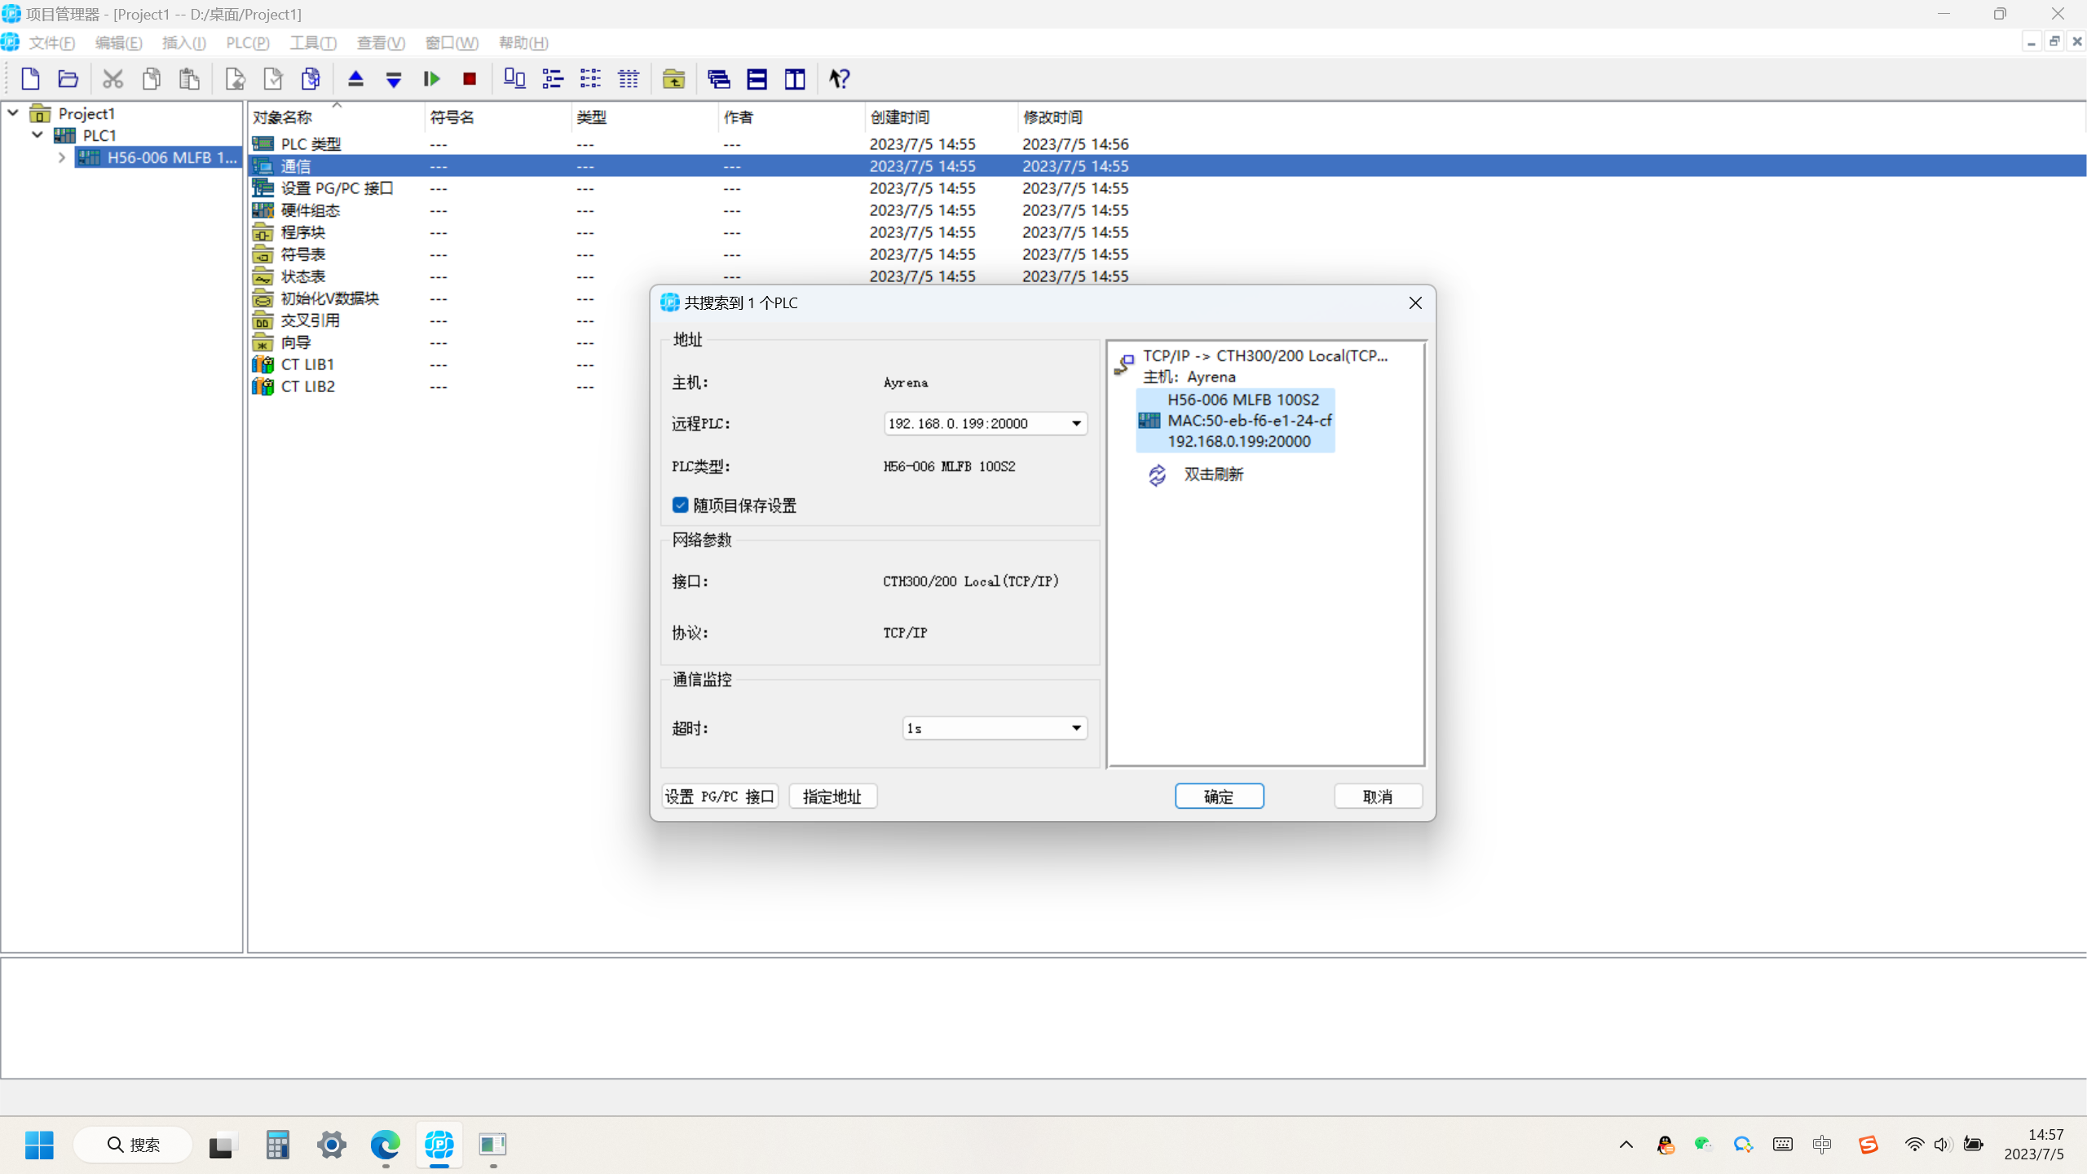Click the red Stop PLC toolbar icon
Image resolution: width=2087 pixels, height=1174 pixels.
pyautogui.click(x=470, y=78)
